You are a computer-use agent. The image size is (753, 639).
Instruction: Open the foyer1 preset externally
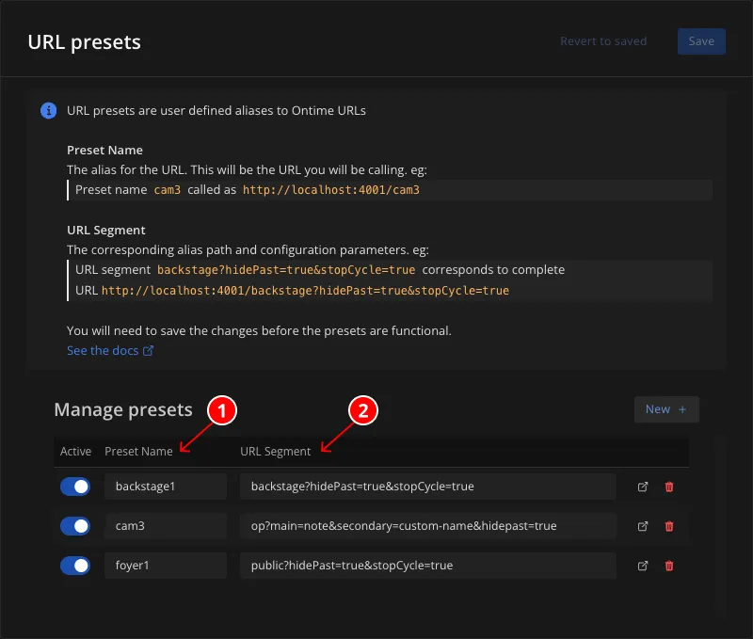tap(643, 566)
